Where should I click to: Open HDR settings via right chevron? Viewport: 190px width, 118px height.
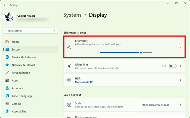tap(180, 80)
